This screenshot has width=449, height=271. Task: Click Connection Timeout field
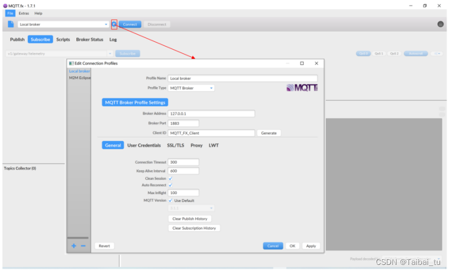pyautogui.click(x=184, y=162)
